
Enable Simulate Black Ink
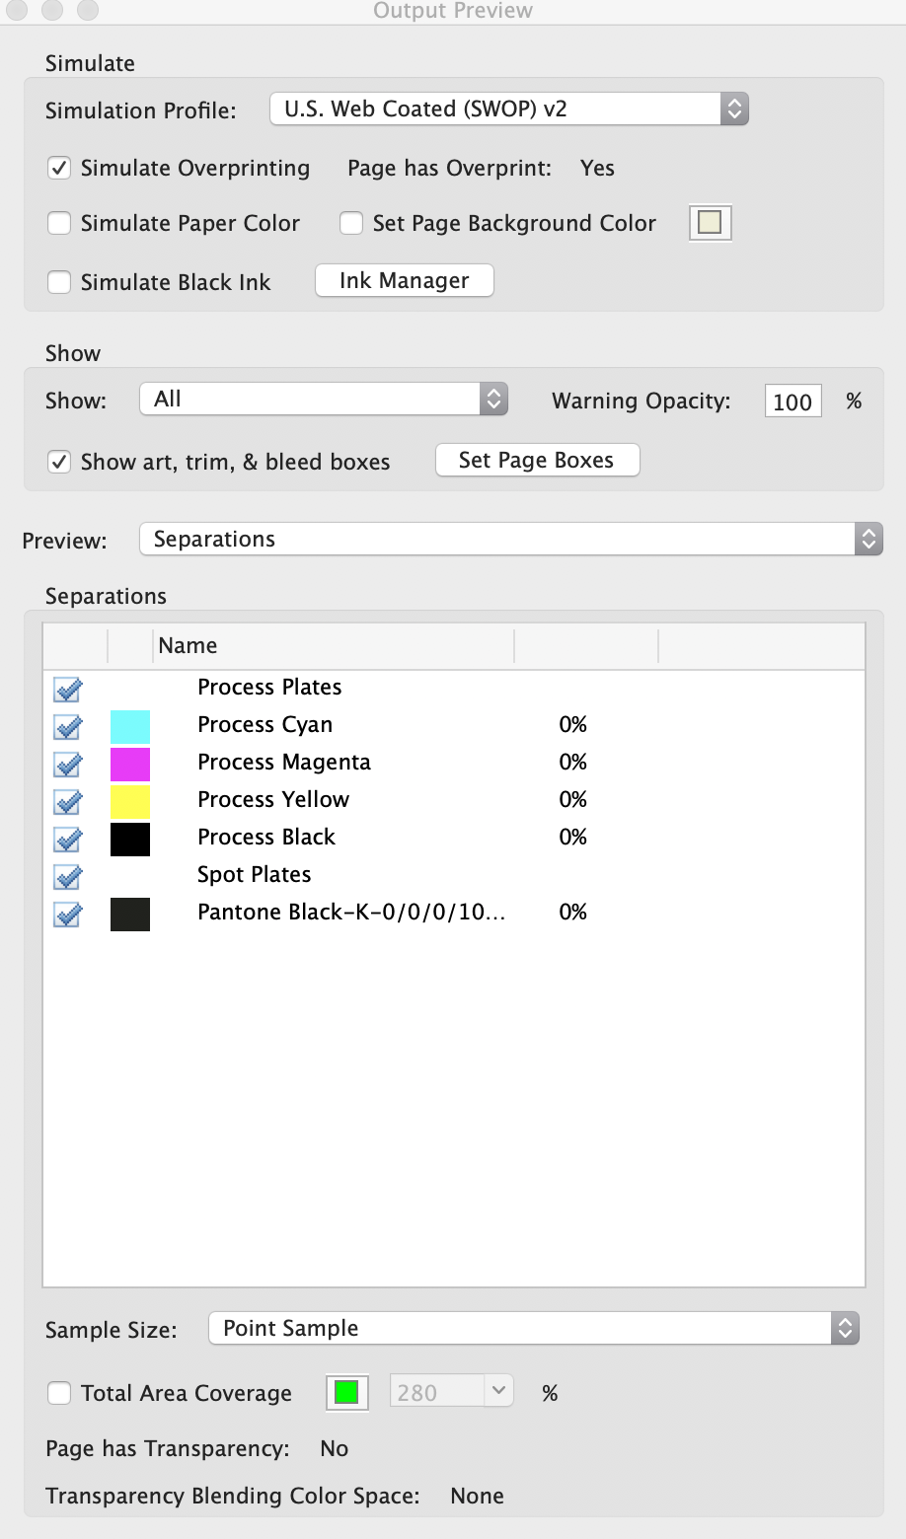(59, 282)
